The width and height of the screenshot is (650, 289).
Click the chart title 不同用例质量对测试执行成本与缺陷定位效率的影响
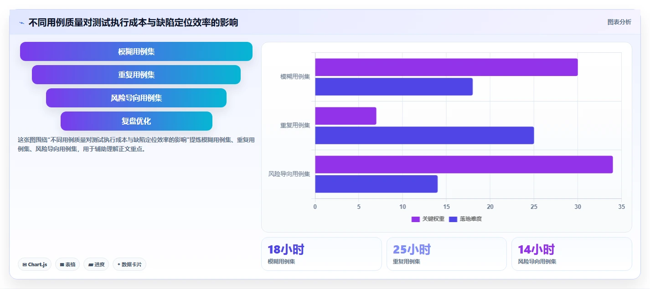[x=133, y=22]
